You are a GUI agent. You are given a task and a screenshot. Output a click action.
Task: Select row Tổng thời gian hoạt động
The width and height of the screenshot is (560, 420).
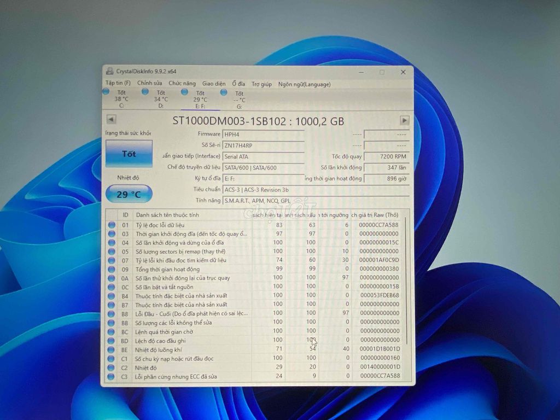[255, 269]
